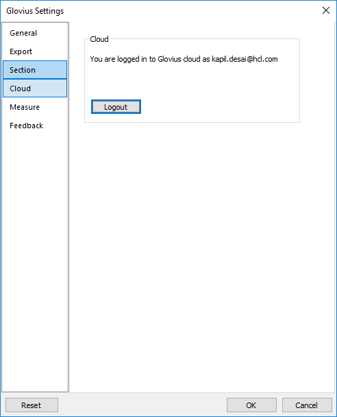This screenshot has width=337, height=417.
Task: Click the Cloud group box label
Action: 99,39
